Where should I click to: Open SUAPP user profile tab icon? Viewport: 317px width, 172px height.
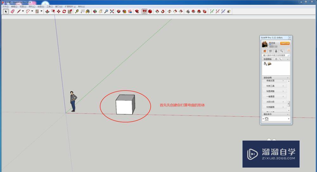pyautogui.click(x=276, y=51)
